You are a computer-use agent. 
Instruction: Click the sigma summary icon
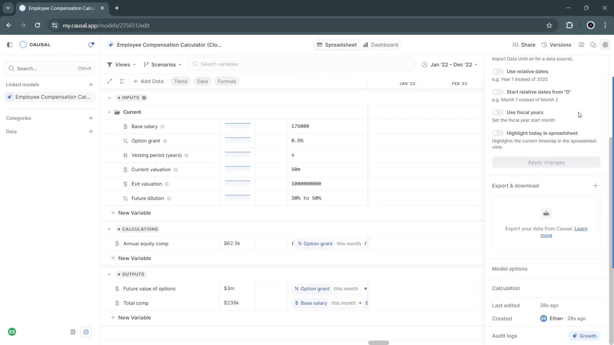point(122,81)
